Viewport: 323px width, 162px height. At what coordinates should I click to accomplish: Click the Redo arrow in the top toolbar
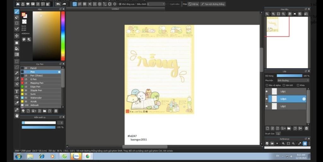click(x=64, y=4)
